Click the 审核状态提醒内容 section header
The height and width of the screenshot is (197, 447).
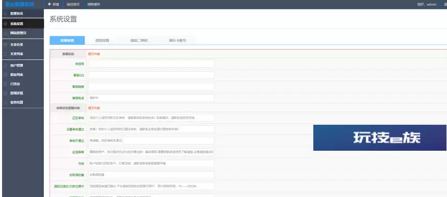coord(68,108)
